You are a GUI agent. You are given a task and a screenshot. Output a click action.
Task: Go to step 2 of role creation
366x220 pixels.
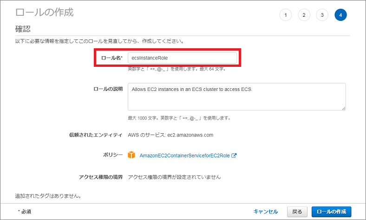[x=304, y=15]
